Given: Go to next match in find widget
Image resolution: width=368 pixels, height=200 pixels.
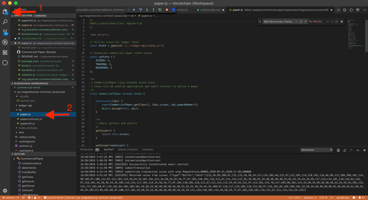Looking at the screenshot, I should [332, 21].
